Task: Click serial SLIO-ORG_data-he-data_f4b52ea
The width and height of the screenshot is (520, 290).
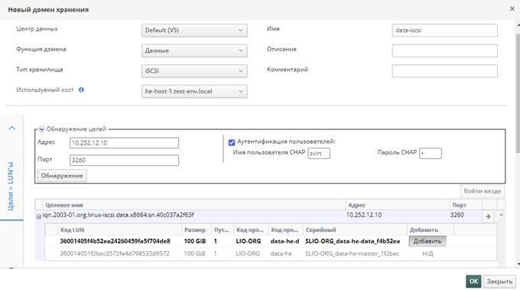Action: pyautogui.click(x=353, y=241)
